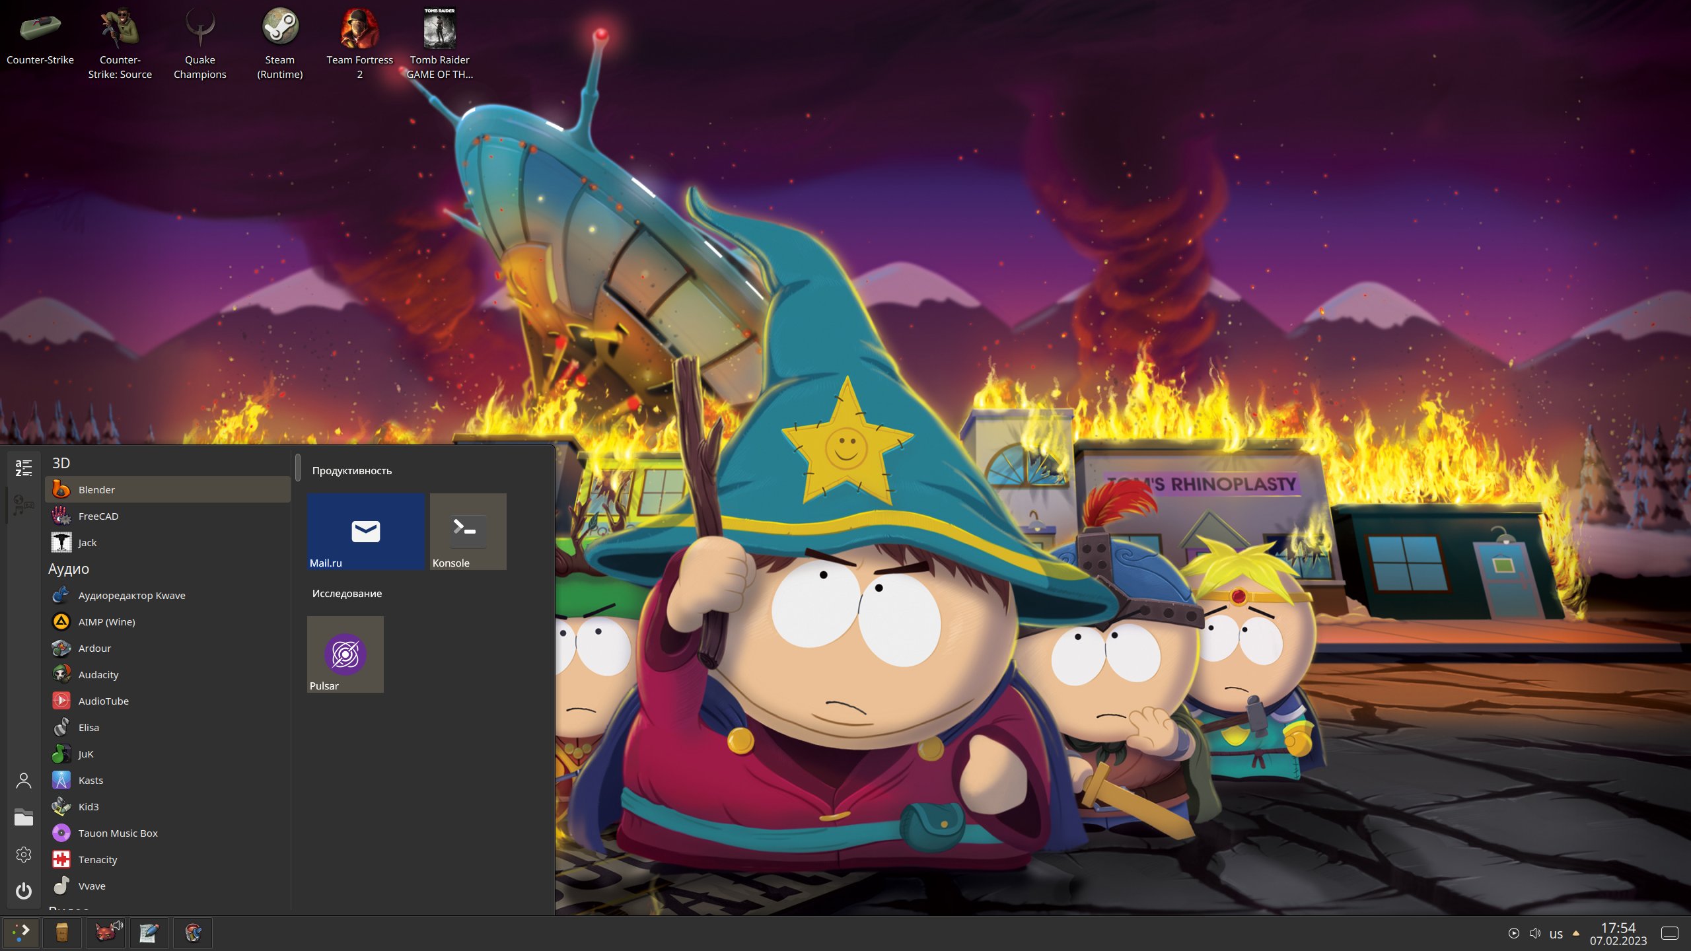1691x951 pixels.
Task: Open Quake Champions desktop shortcut
Action: 200,44
